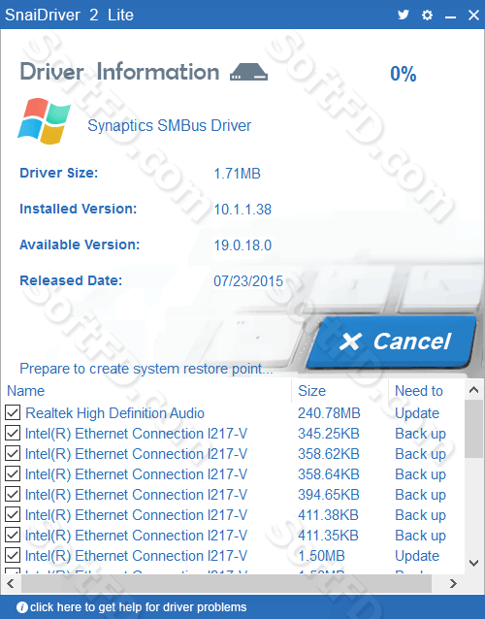Screen dimensions: 485x619
Task: Click the Driver Size label
Action: point(59,173)
